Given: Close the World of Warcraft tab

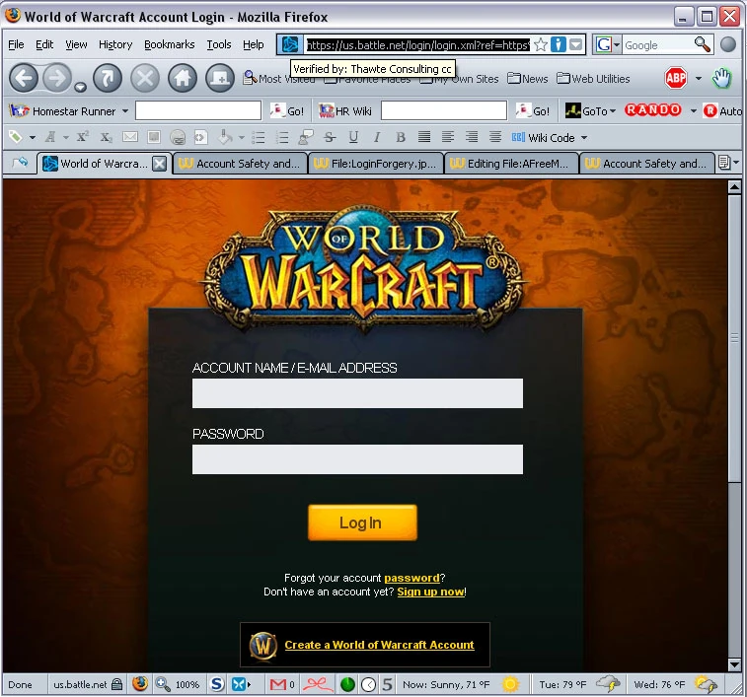Looking at the screenshot, I should pyautogui.click(x=159, y=164).
